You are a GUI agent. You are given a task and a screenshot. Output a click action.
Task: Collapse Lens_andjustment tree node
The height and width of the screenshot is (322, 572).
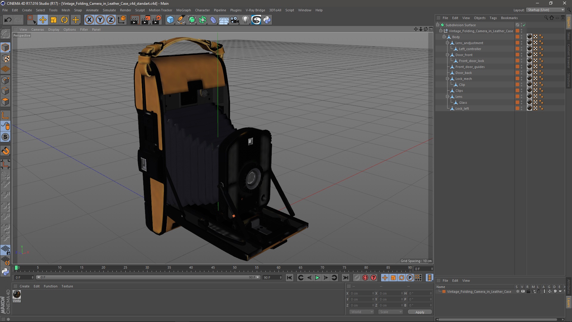tap(447, 43)
